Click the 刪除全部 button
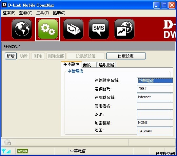The width and height of the screenshot is (177, 156). tap(56, 56)
